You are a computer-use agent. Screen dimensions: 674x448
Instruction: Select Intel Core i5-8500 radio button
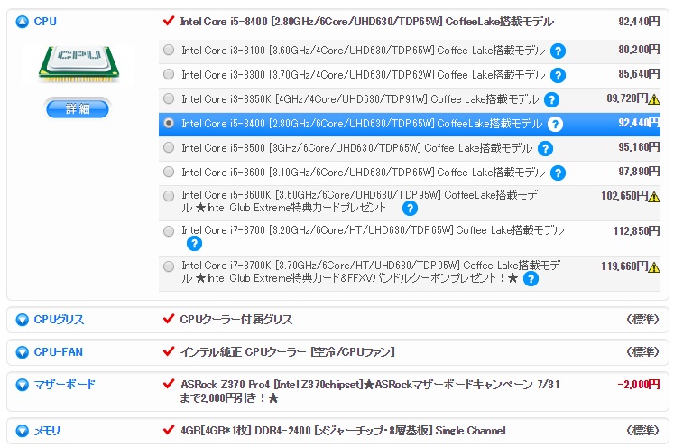tap(169, 147)
